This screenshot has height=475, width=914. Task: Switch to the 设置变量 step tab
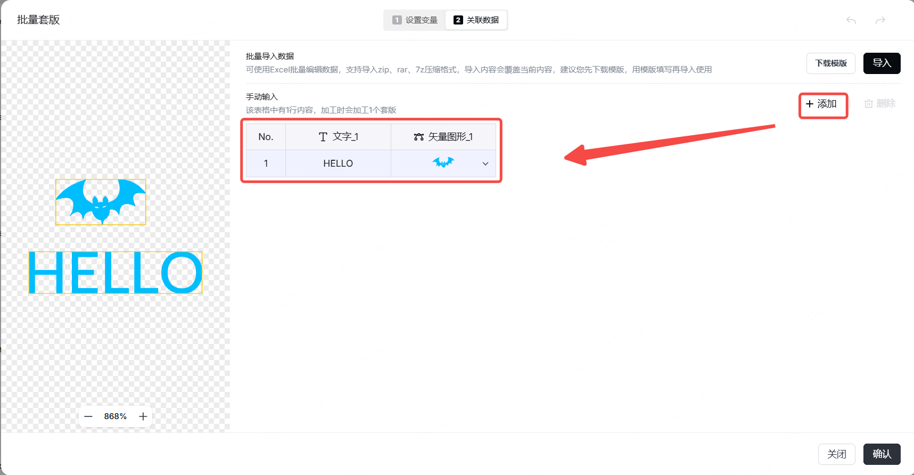click(415, 20)
